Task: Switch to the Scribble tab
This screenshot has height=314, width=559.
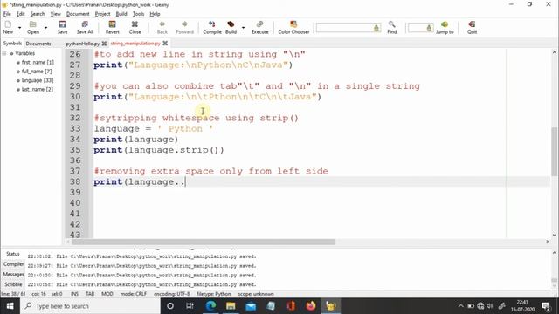Action: [13, 284]
